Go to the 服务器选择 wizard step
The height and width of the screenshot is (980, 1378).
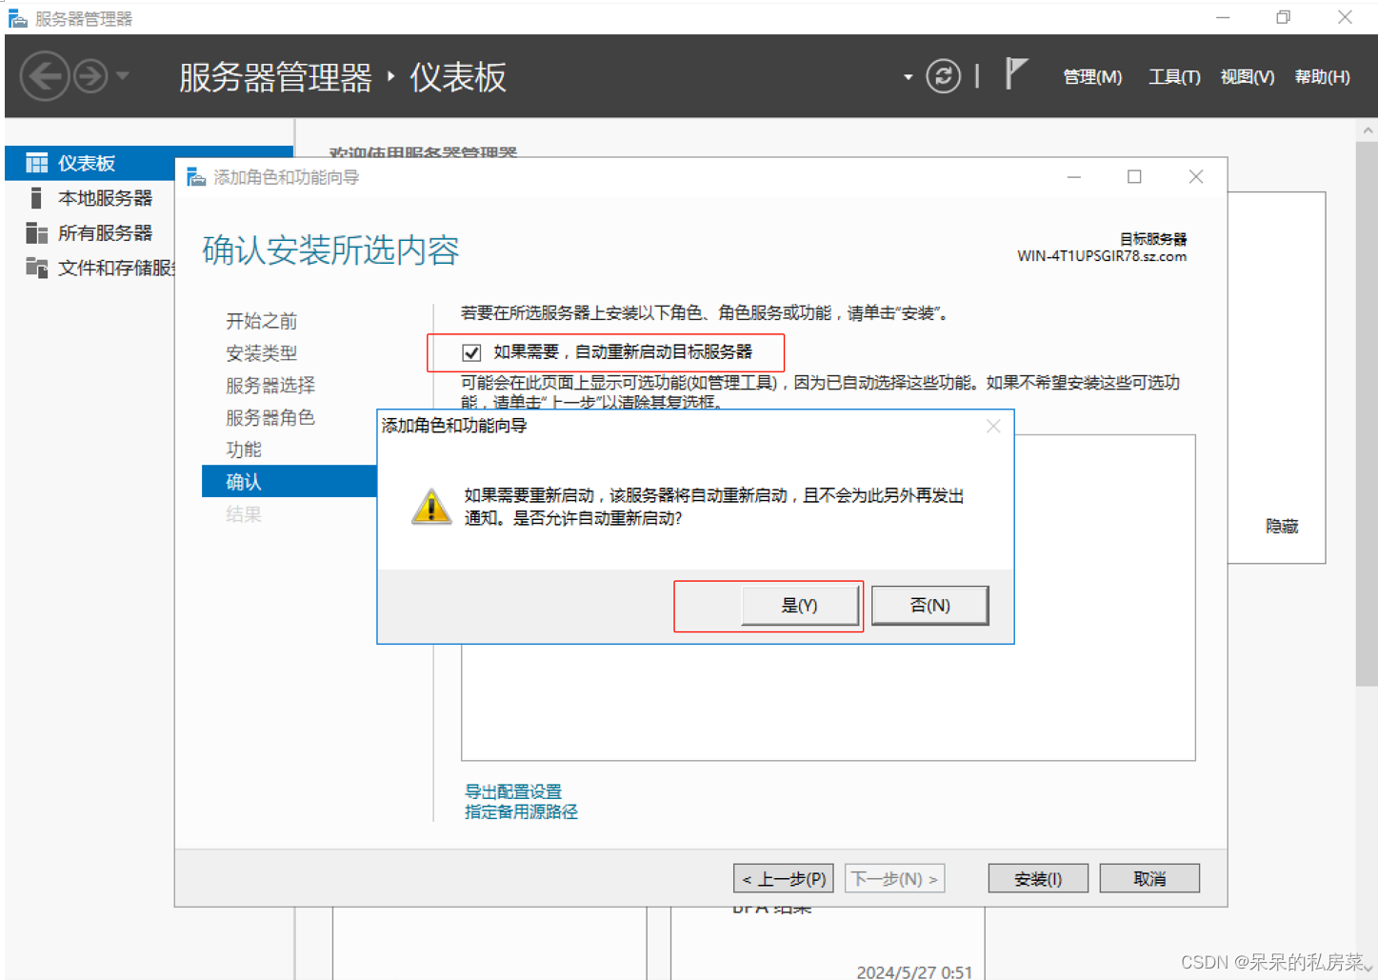[x=270, y=386]
